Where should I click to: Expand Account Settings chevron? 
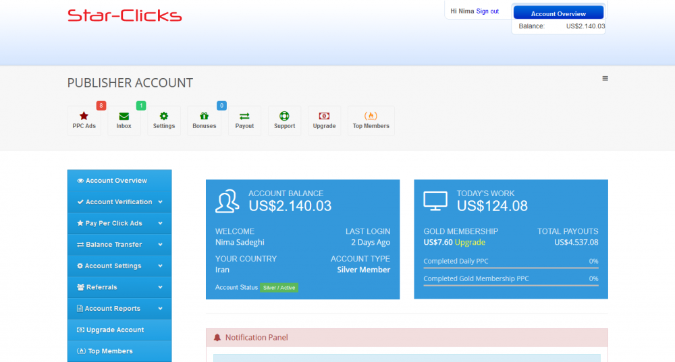tap(160, 266)
